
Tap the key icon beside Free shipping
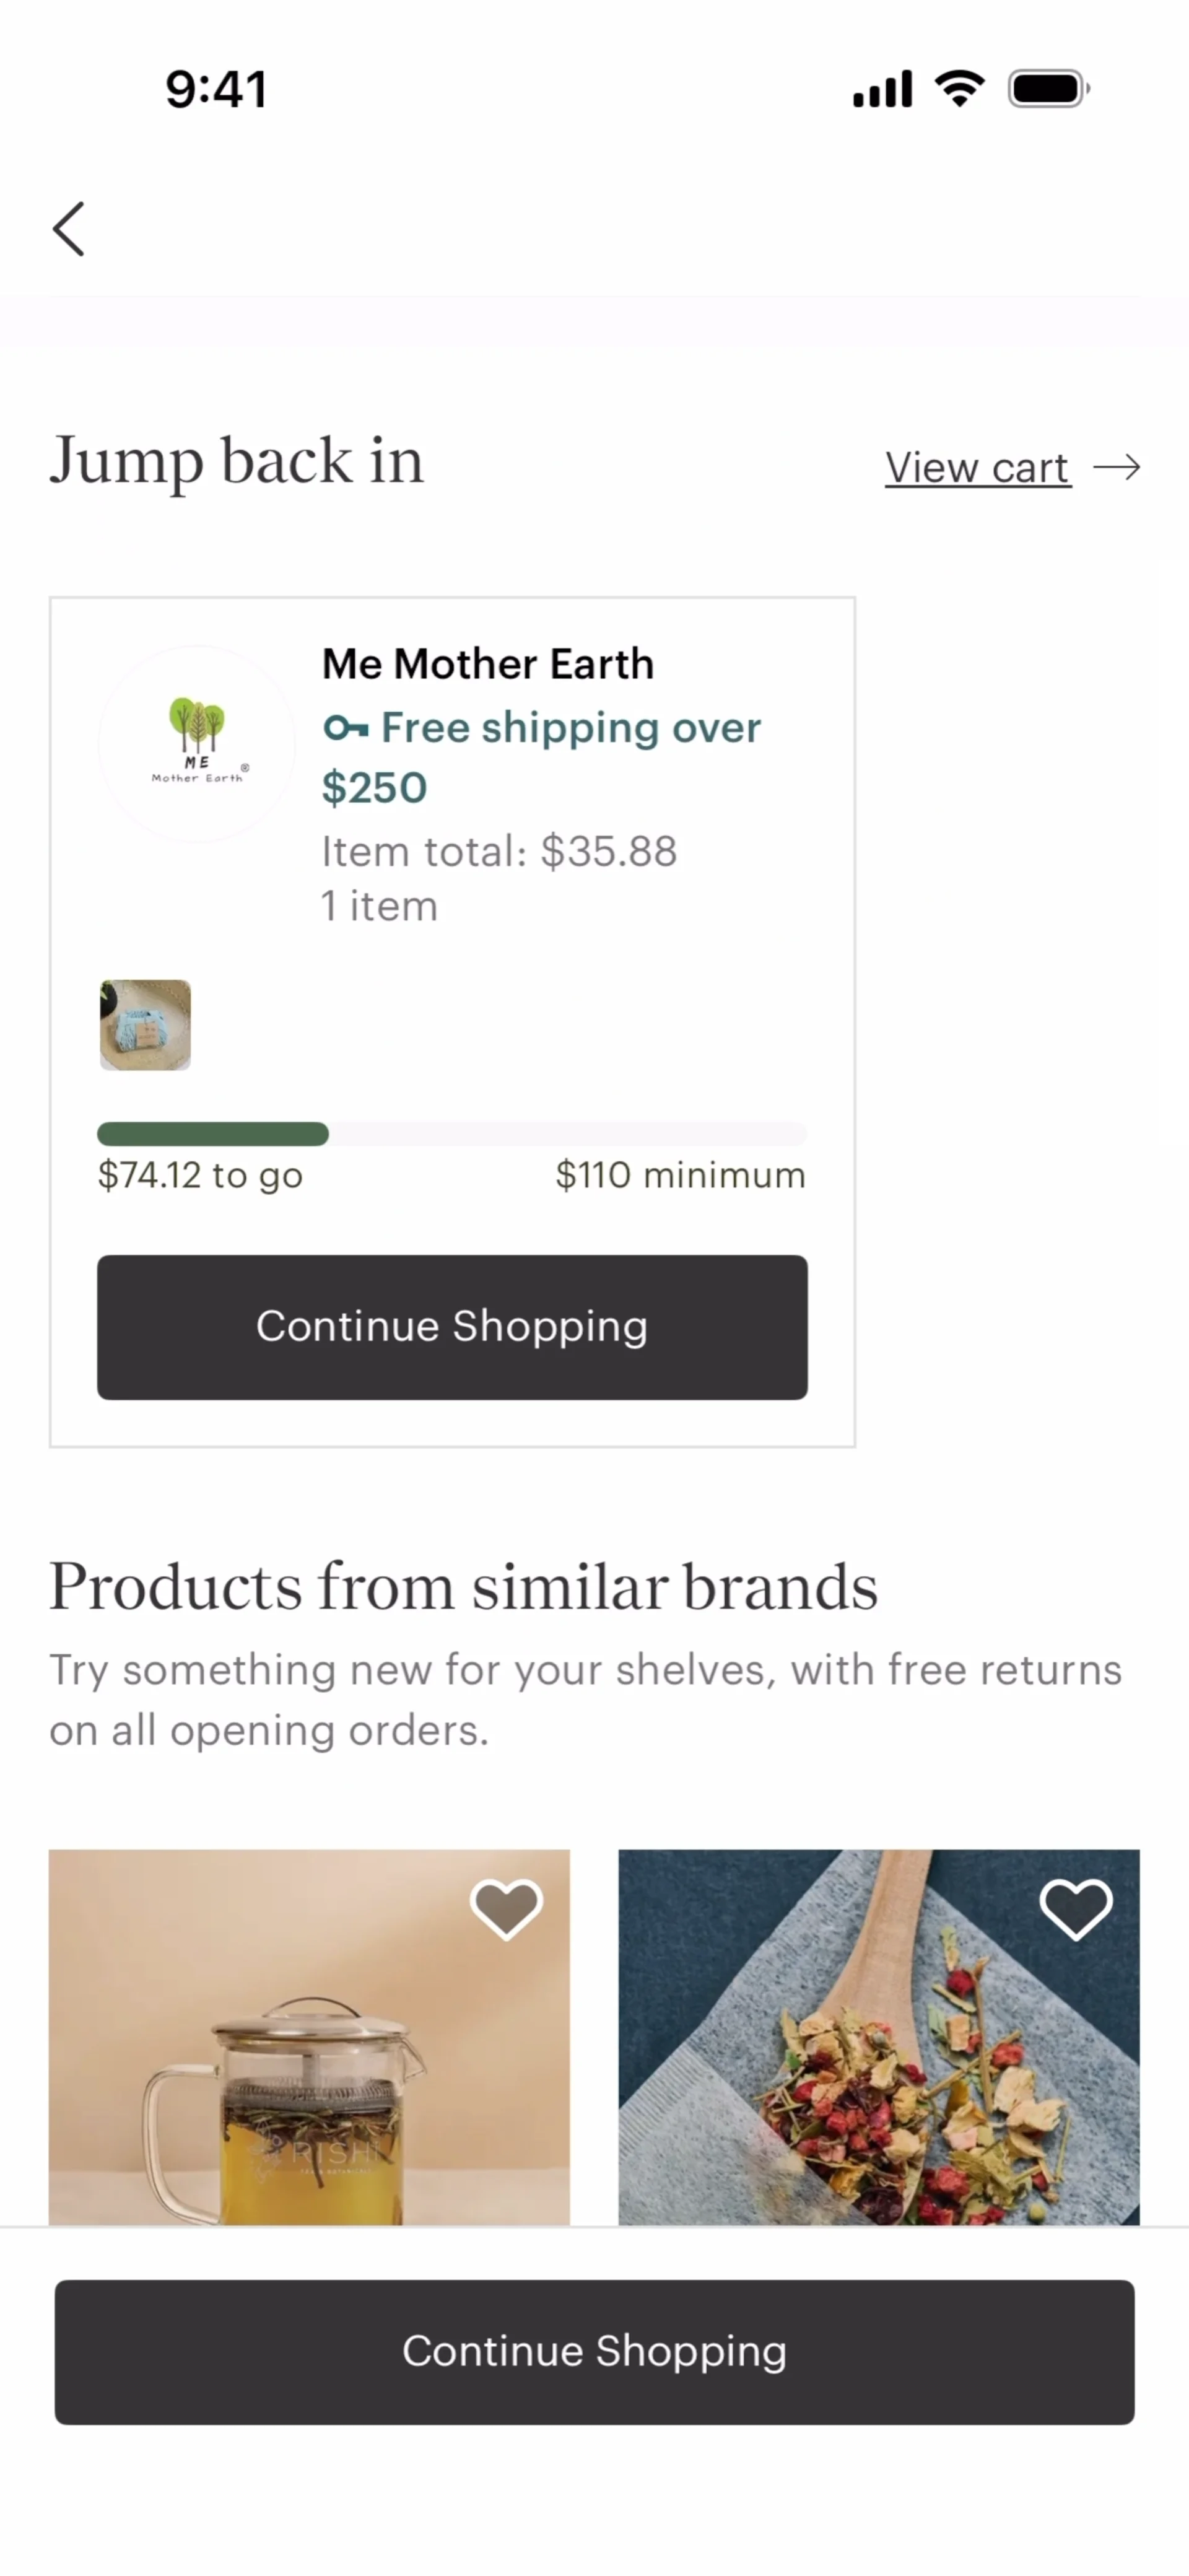[x=345, y=728]
